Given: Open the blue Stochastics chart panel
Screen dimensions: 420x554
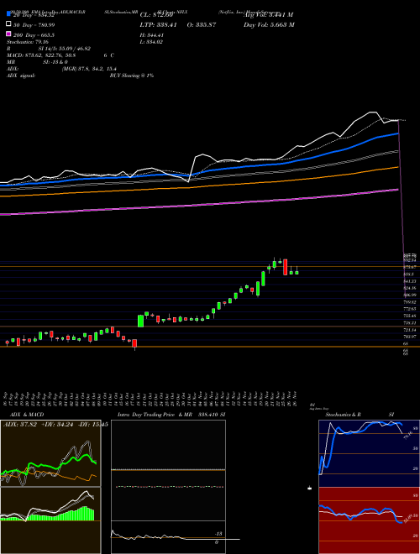Looking at the screenshot, I should point(369,453).
